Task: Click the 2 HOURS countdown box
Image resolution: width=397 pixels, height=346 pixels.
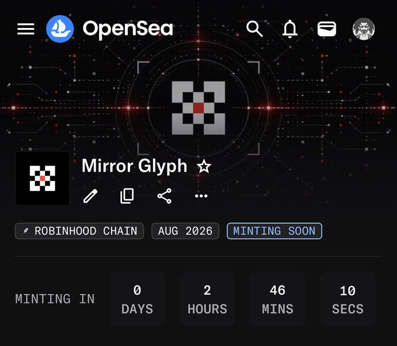Action: coord(207,299)
